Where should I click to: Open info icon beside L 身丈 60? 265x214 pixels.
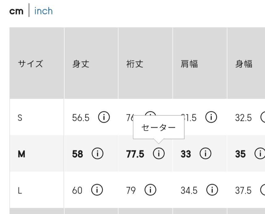coord(97,190)
